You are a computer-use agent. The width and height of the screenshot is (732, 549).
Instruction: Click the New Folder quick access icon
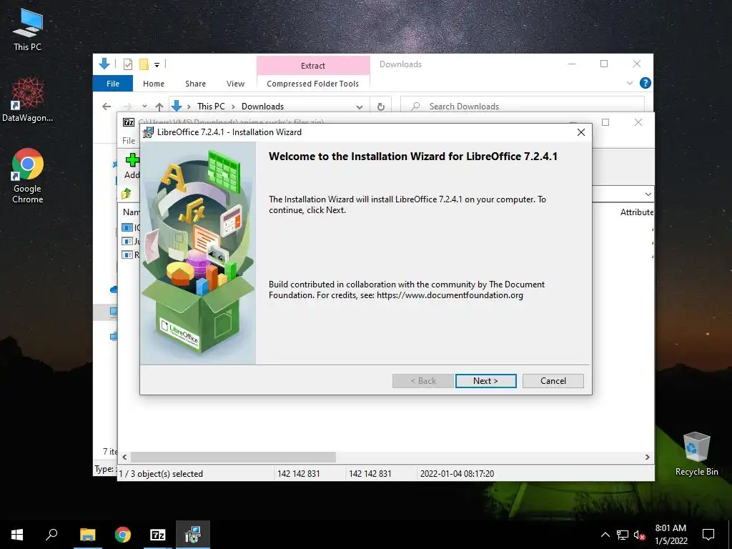click(x=144, y=64)
